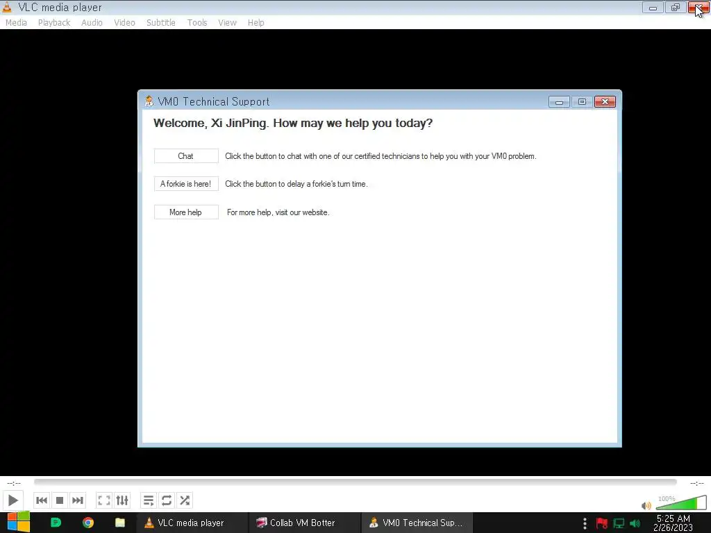Click VM0 Technical Support title bar icon

coord(149,101)
